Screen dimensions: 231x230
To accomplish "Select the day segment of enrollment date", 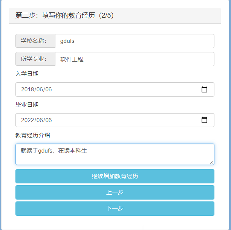I will coord(48,89).
